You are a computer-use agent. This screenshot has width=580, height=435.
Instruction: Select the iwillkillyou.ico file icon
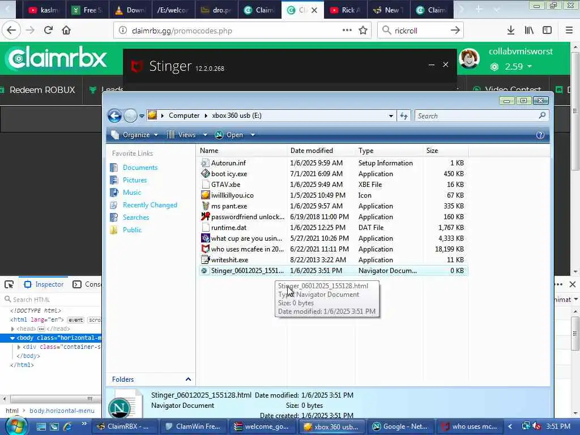(x=205, y=195)
